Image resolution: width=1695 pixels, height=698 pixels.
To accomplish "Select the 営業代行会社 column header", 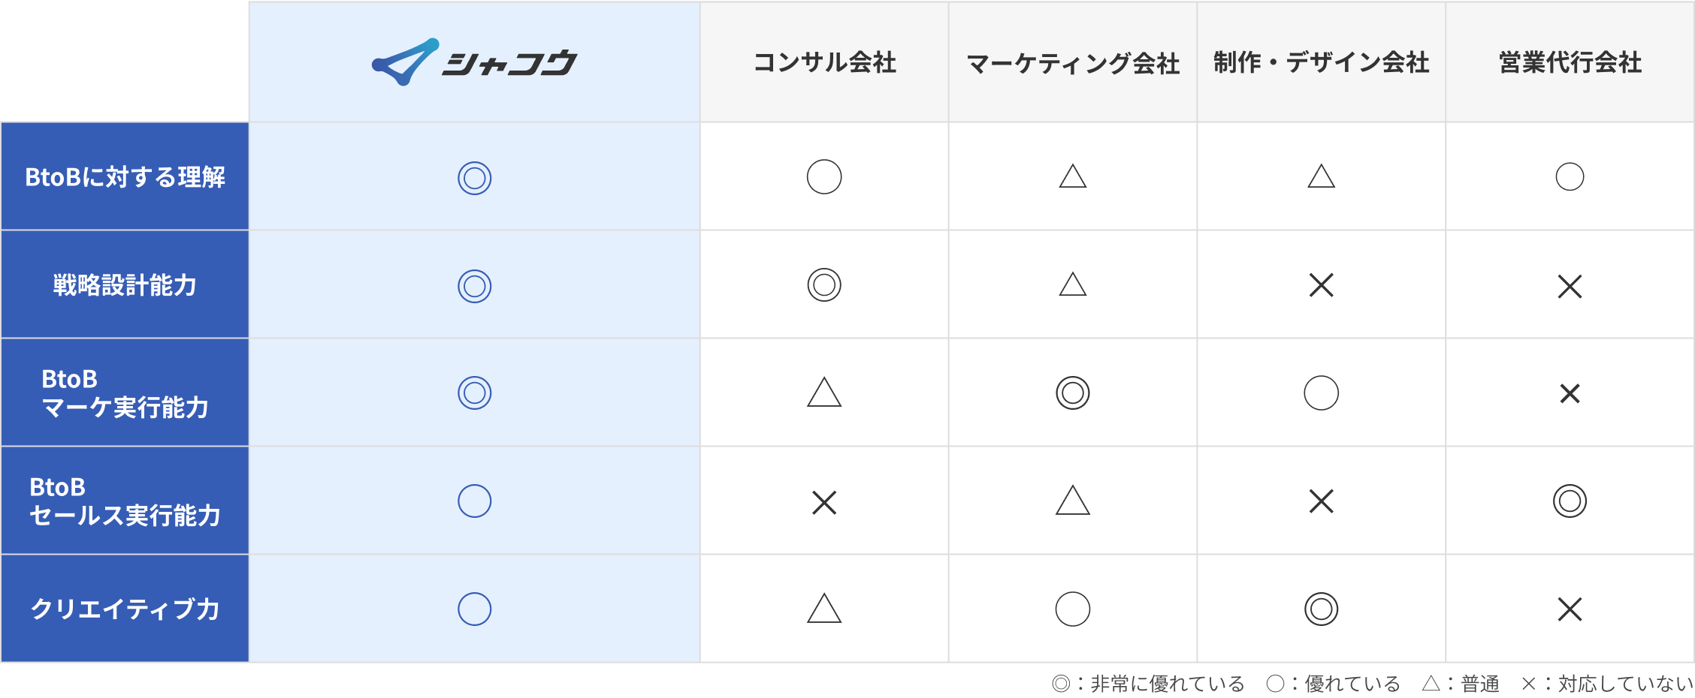I will coord(1570,62).
